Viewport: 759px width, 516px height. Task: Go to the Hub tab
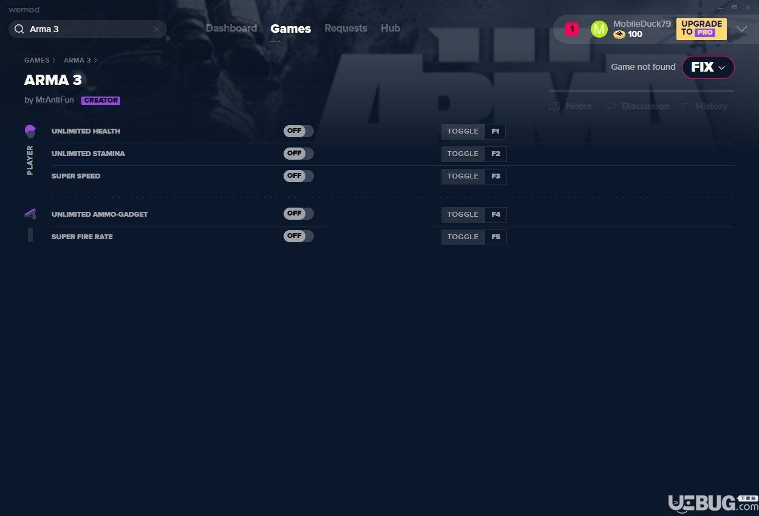(390, 29)
